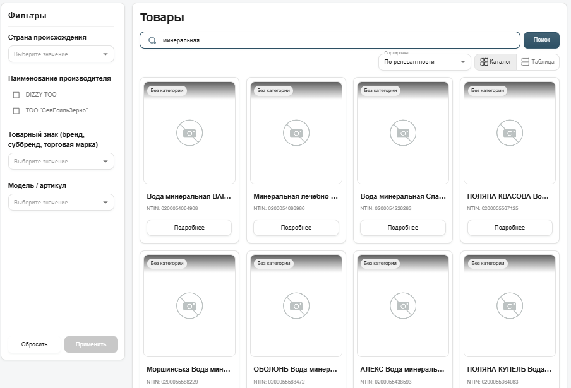The height and width of the screenshot is (388, 571).
Task: Check the DIZZY ТОО manufacturer checkbox
Action: [16, 95]
